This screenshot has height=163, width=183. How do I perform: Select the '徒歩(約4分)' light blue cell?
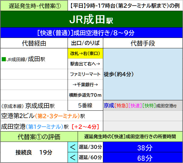click(143, 74)
